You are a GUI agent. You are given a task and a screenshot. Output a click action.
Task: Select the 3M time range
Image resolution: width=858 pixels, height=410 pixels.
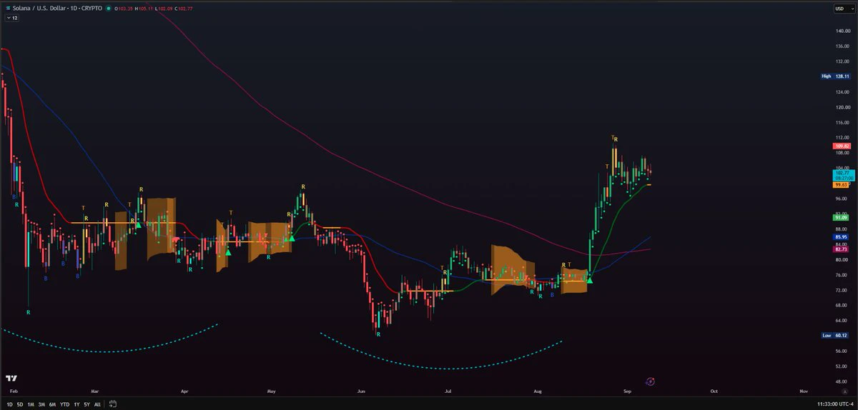41,404
